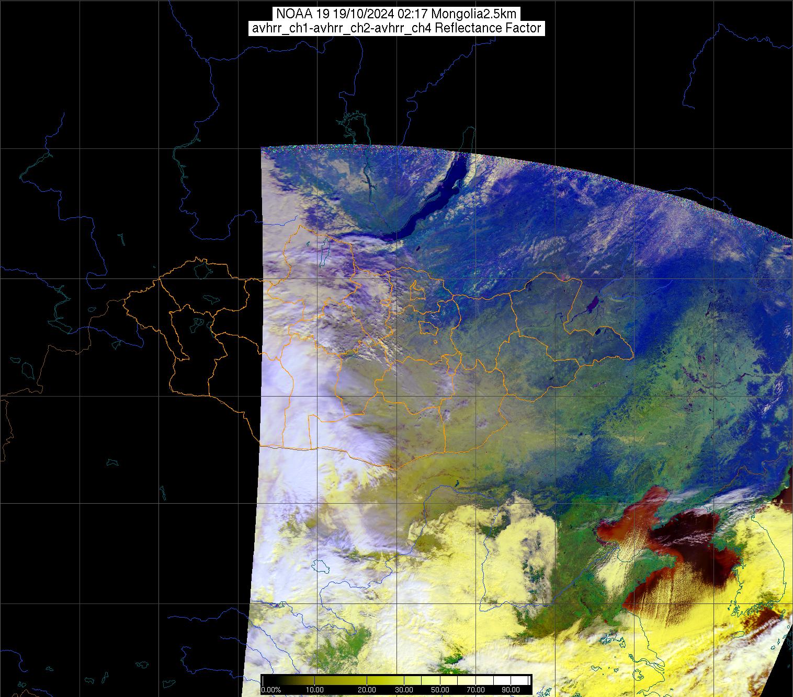The image size is (793, 697).
Task: Click the 0.00% label on the color scale
Action: pyautogui.click(x=271, y=690)
